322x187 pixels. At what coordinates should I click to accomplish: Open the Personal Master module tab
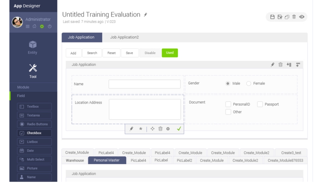(107, 160)
